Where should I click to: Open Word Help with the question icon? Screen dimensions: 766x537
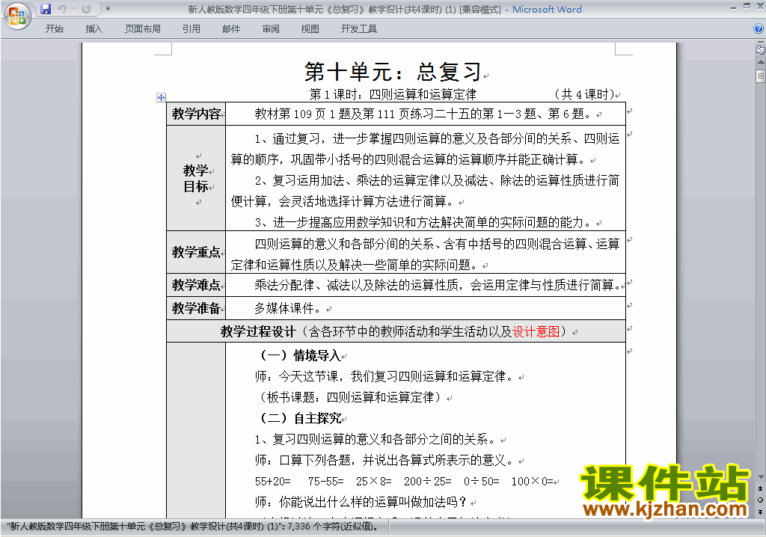(x=759, y=28)
